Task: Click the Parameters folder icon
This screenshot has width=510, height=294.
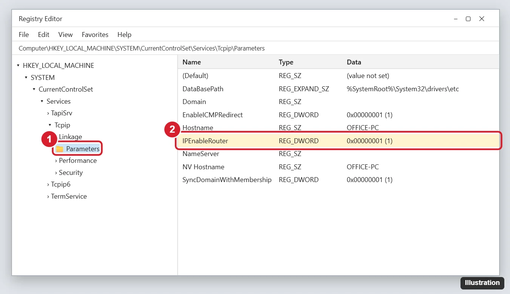Action: click(60, 149)
